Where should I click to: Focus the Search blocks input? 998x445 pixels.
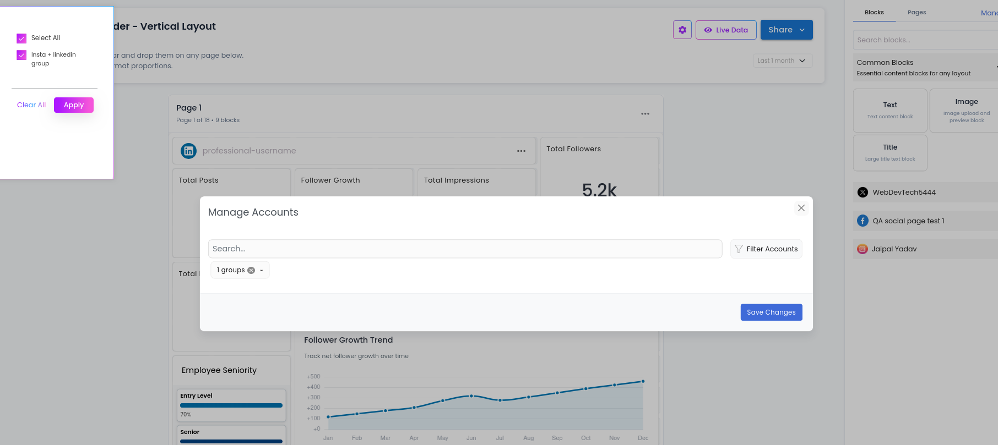[x=925, y=40]
